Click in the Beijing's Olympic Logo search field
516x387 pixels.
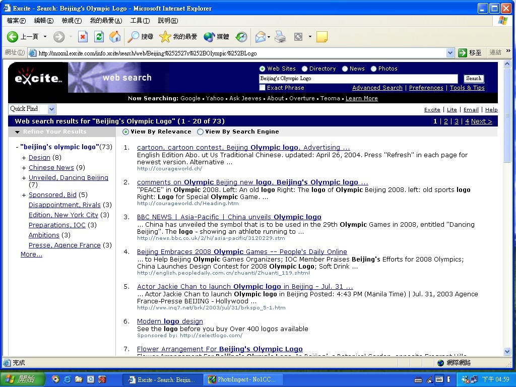(358, 78)
